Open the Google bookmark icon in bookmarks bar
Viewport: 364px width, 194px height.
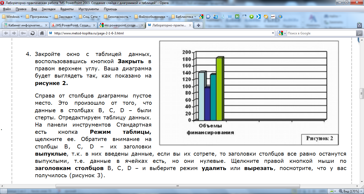201,17
